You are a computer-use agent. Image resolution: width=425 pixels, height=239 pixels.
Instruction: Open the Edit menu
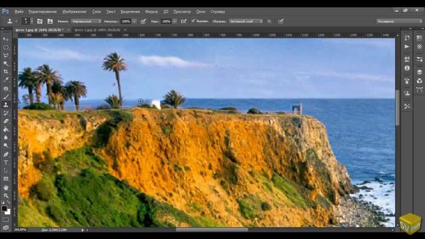pos(42,12)
